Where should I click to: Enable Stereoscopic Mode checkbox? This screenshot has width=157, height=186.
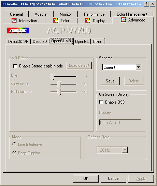click(x=15, y=66)
